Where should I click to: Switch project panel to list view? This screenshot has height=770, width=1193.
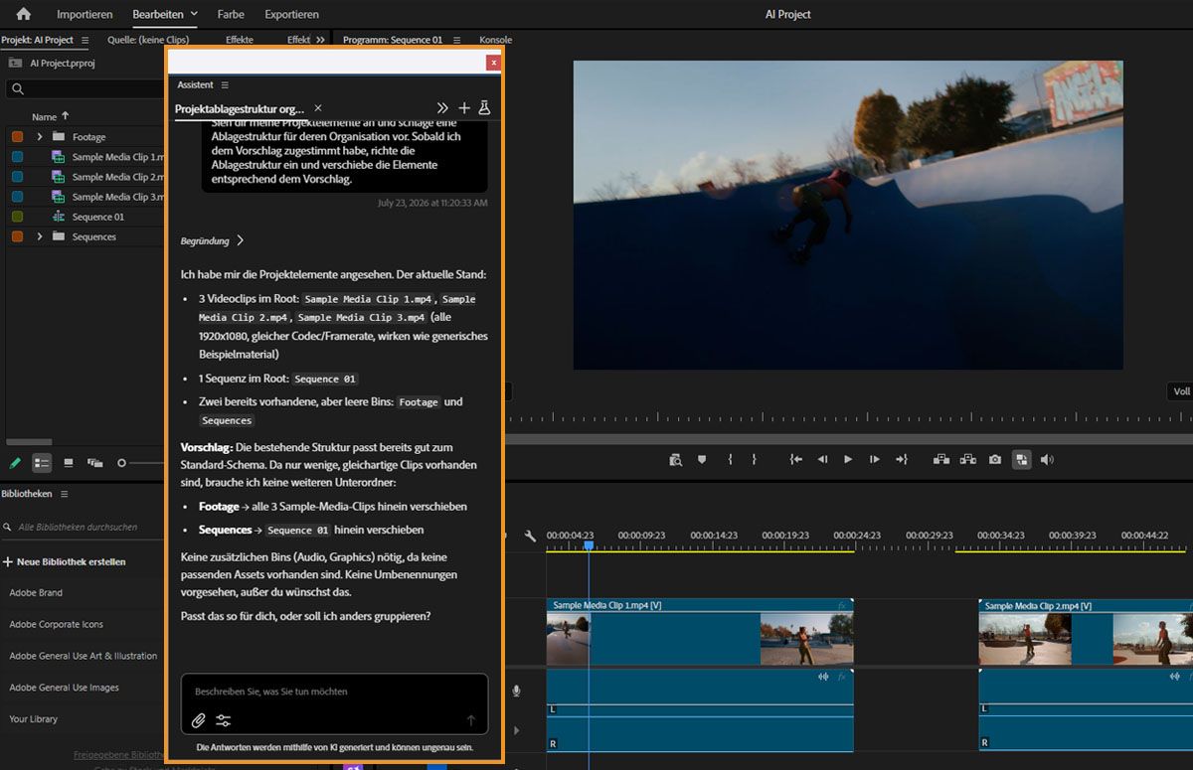click(42, 463)
